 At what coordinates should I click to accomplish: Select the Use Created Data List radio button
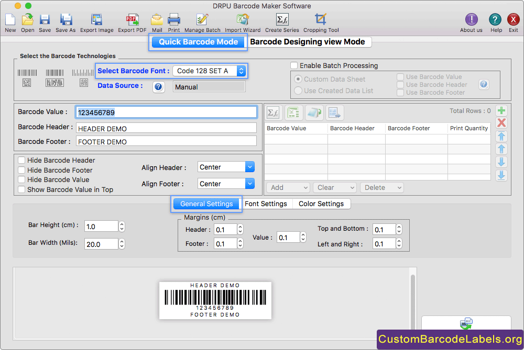point(298,91)
